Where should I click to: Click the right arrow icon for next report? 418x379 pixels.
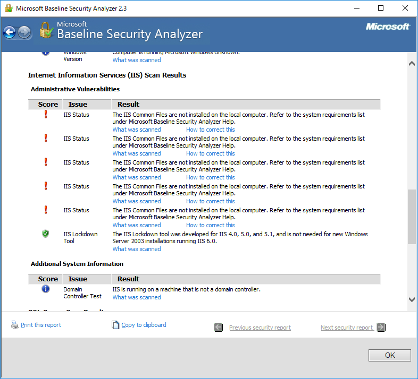click(381, 327)
